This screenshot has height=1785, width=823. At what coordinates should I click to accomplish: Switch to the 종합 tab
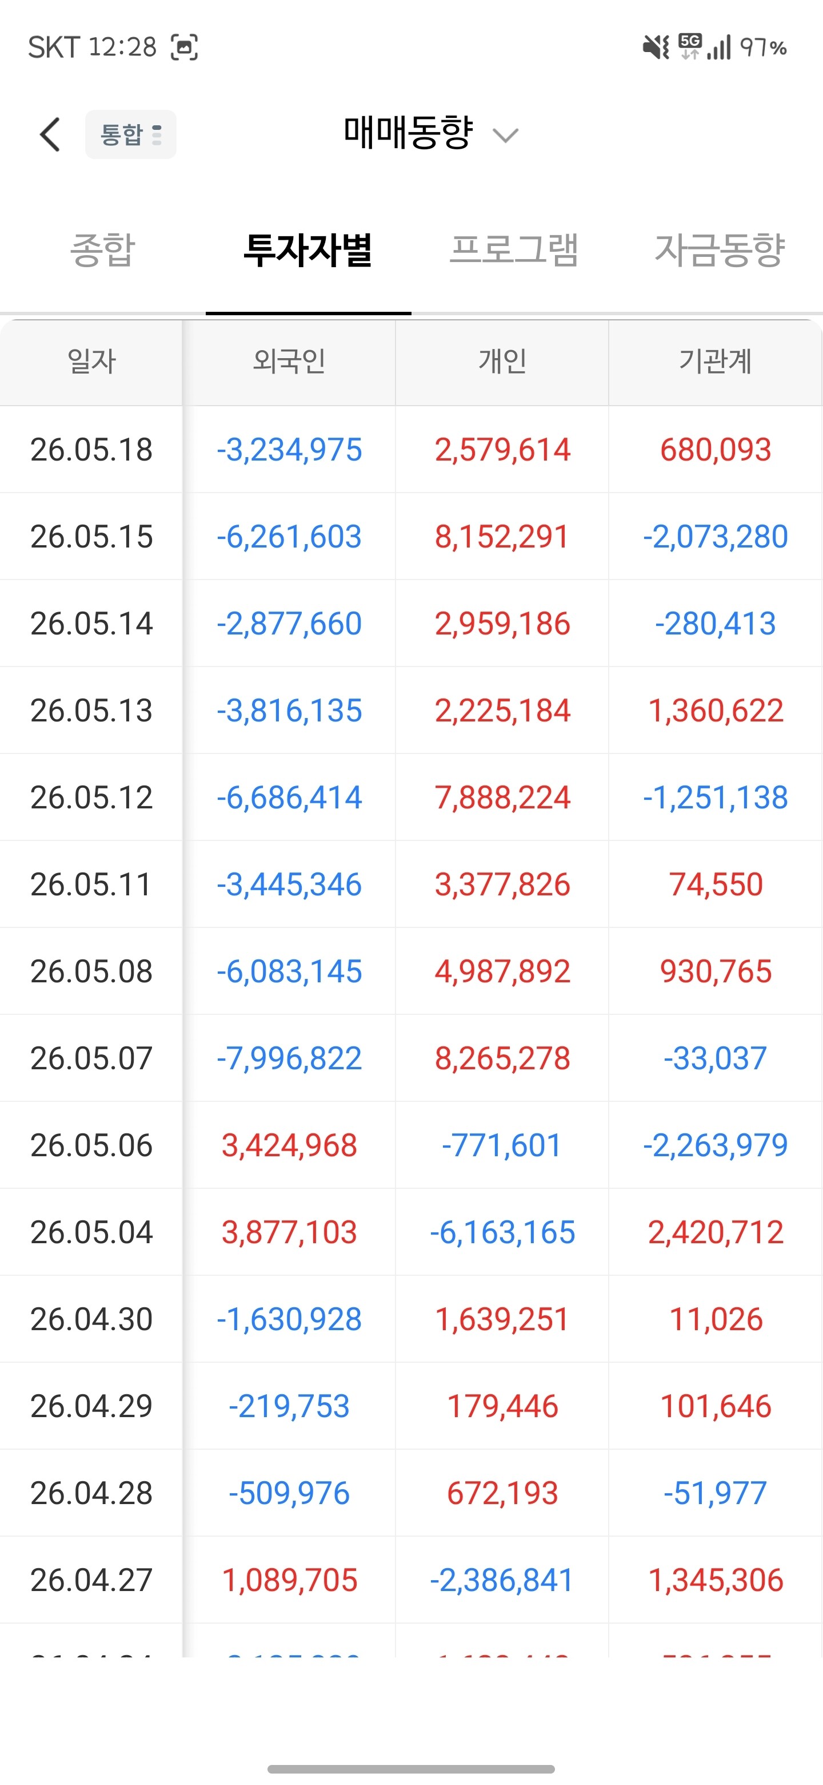pyautogui.click(x=102, y=250)
